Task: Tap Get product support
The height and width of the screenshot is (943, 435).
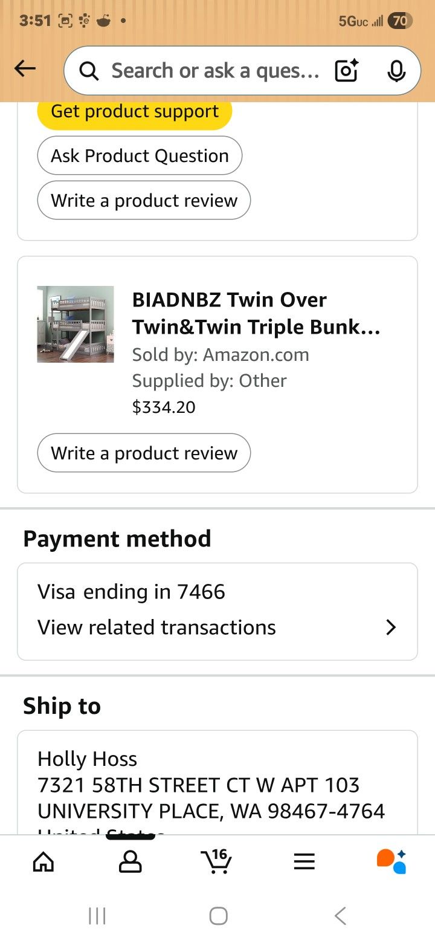Action: pyautogui.click(x=134, y=111)
